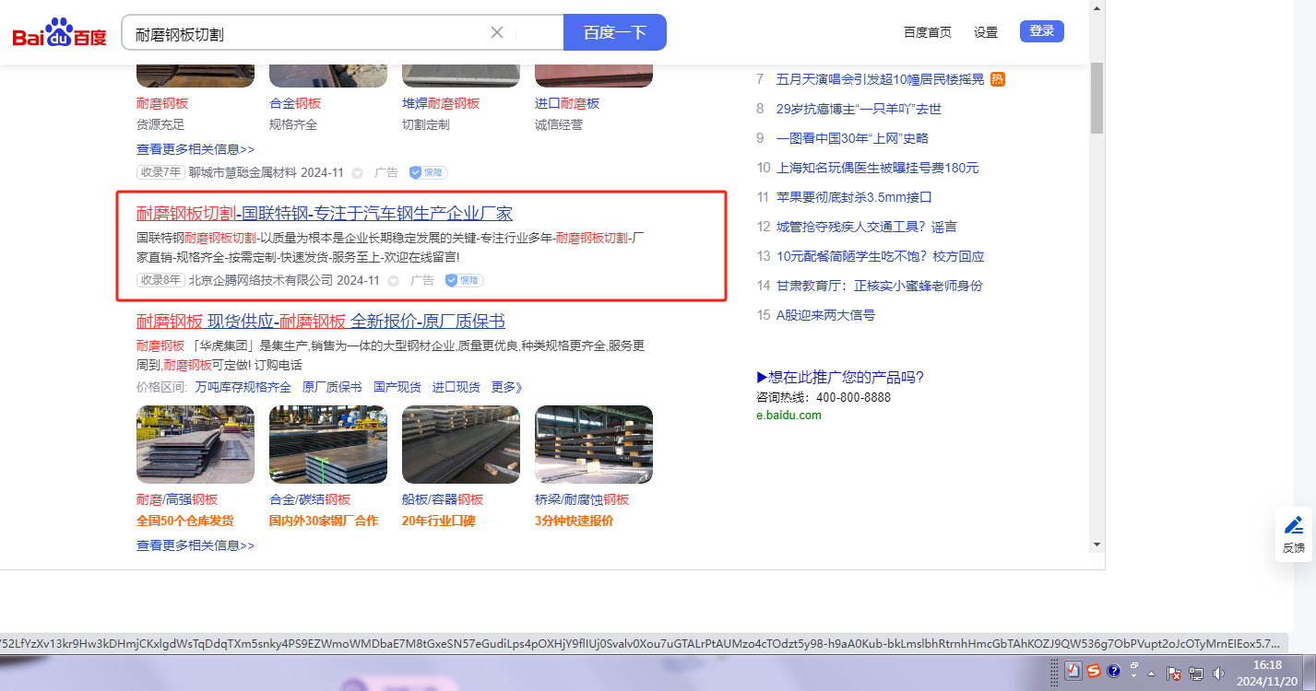Click 保障 badge under 聊城市慧聪金属材料

428,172
